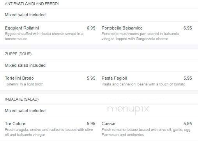Select the Pasta Fagioli soup title
This screenshot has height=141, width=198.
point(114,78)
